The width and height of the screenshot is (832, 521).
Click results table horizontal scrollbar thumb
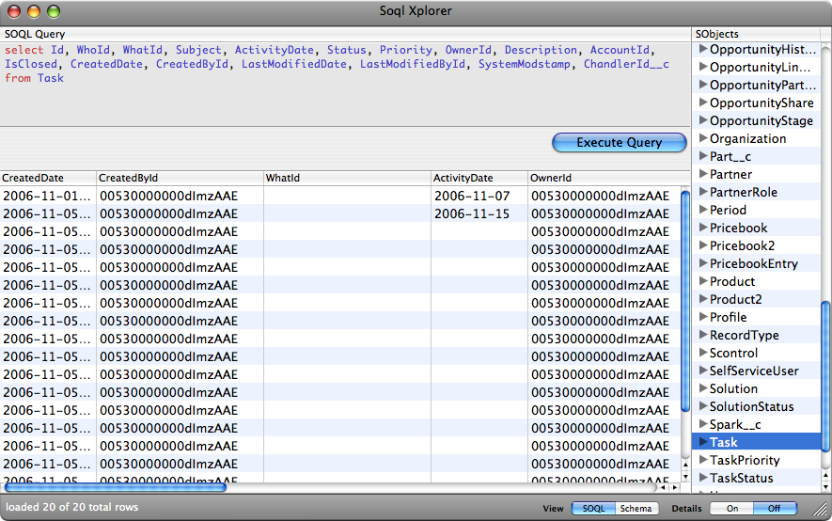pyautogui.click(x=115, y=487)
